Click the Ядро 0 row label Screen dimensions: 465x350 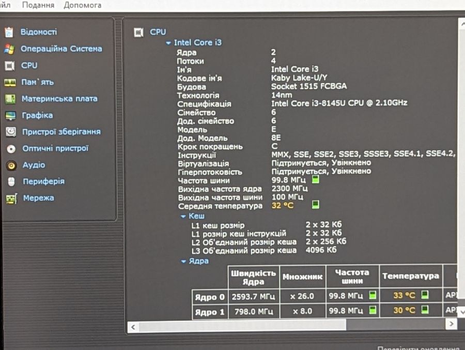click(x=210, y=297)
